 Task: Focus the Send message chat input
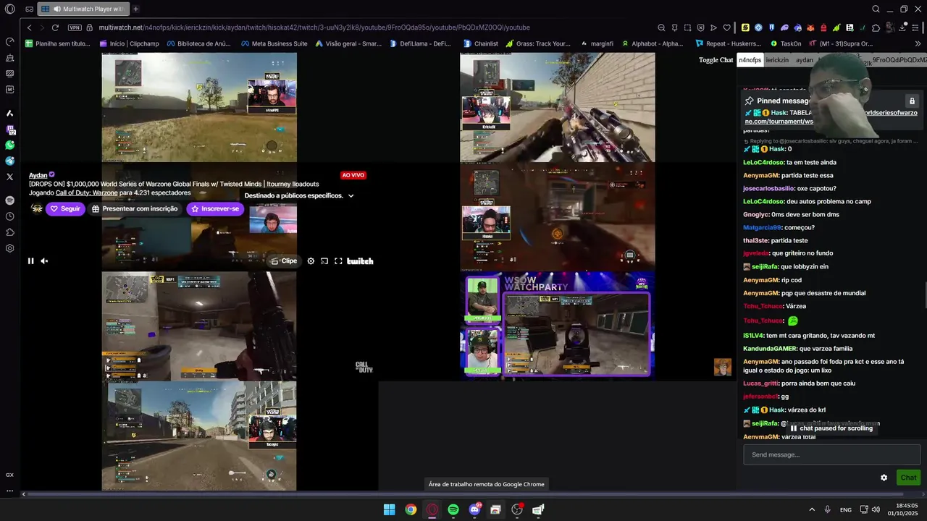pos(831,454)
